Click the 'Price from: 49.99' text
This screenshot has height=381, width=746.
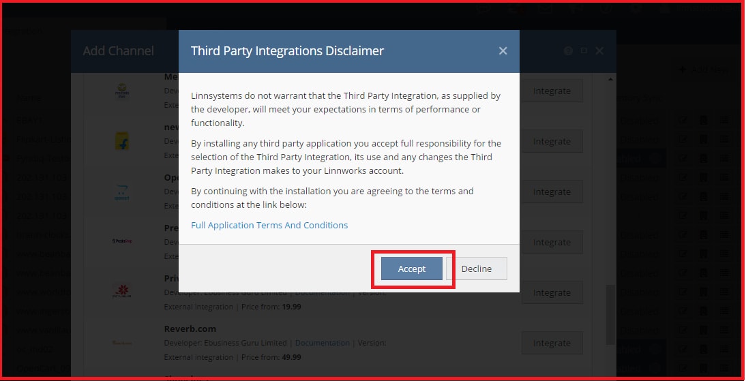click(x=271, y=356)
